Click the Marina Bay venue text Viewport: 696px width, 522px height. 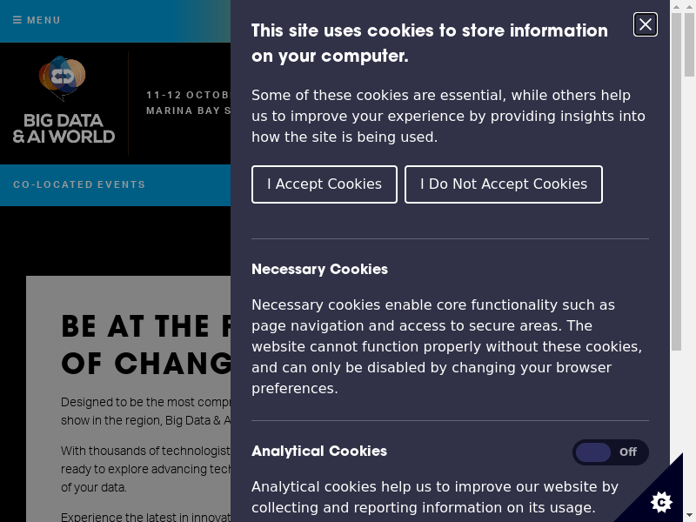(187, 111)
